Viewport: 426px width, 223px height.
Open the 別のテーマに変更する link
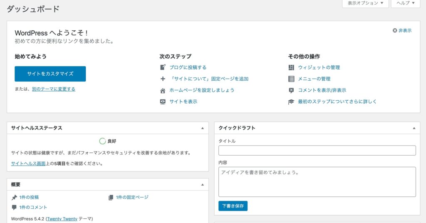pyautogui.click(x=54, y=89)
